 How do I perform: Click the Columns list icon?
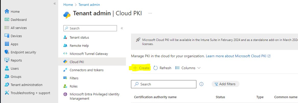tap(177, 68)
